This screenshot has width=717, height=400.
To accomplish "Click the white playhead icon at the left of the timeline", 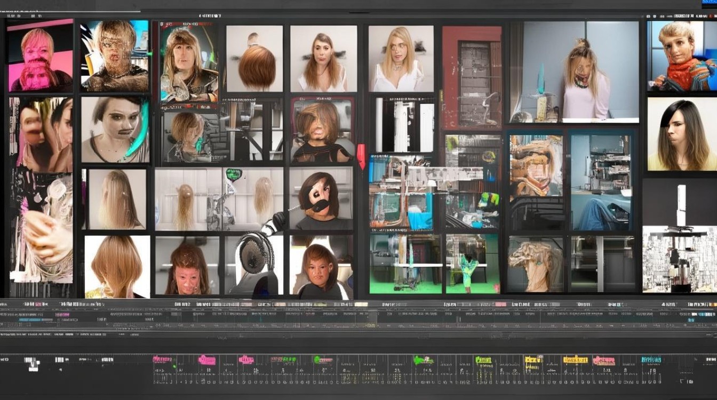I will click(33, 364).
